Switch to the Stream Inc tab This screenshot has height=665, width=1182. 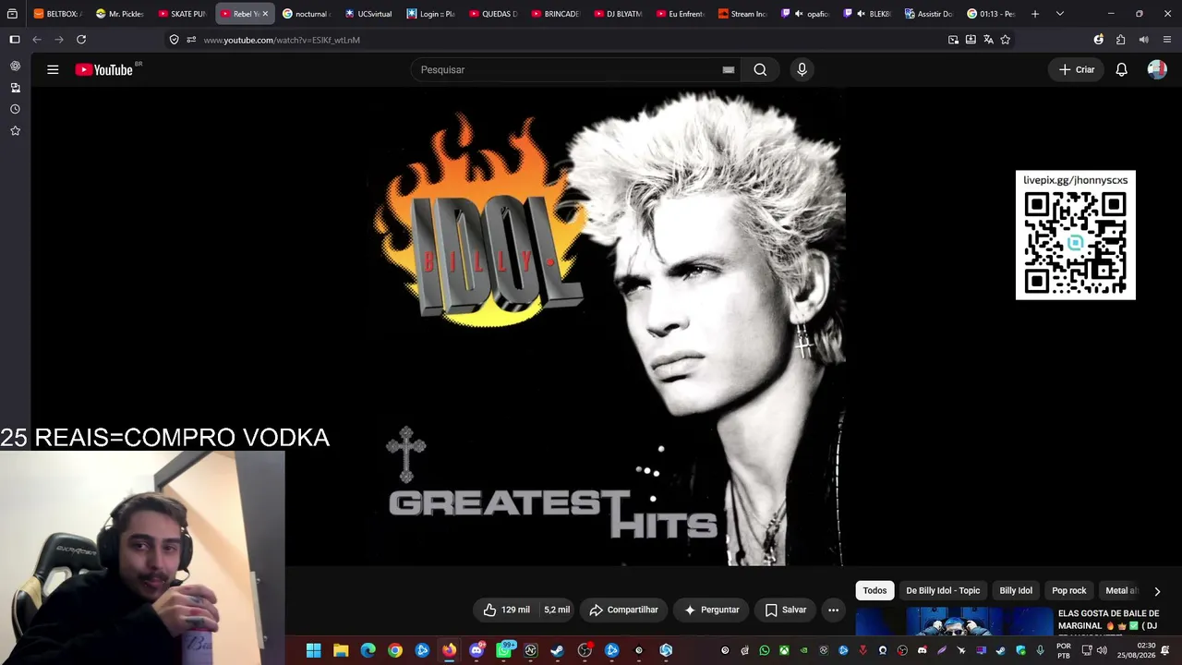[742, 14]
